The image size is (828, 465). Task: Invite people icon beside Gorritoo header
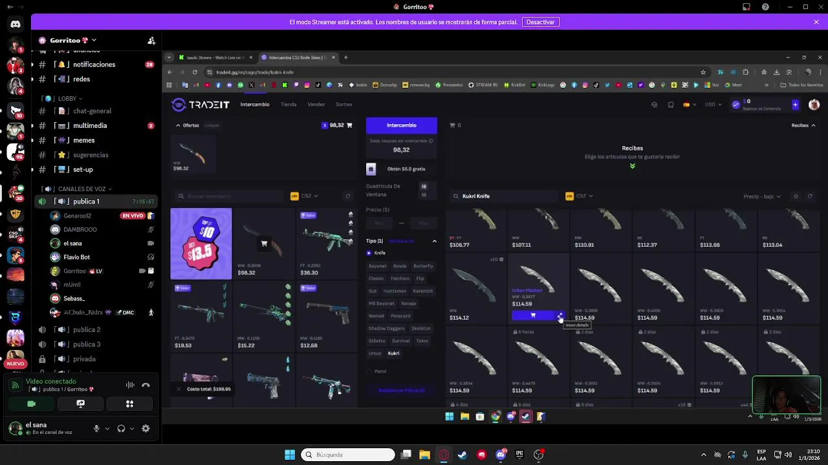[151, 41]
